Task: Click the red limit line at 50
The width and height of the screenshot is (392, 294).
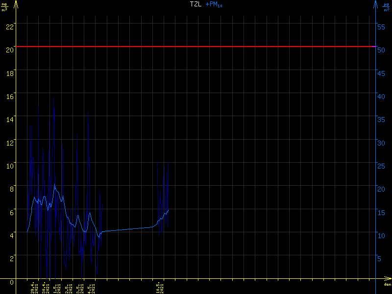Action: pyautogui.click(x=196, y=47)
